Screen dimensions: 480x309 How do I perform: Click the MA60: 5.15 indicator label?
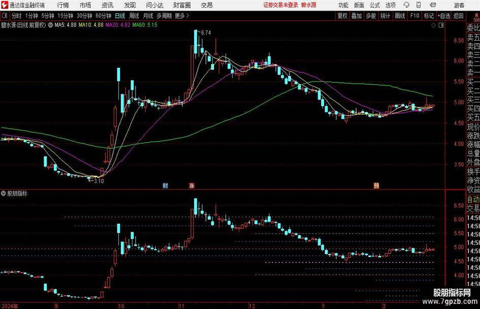pos(145,25)
